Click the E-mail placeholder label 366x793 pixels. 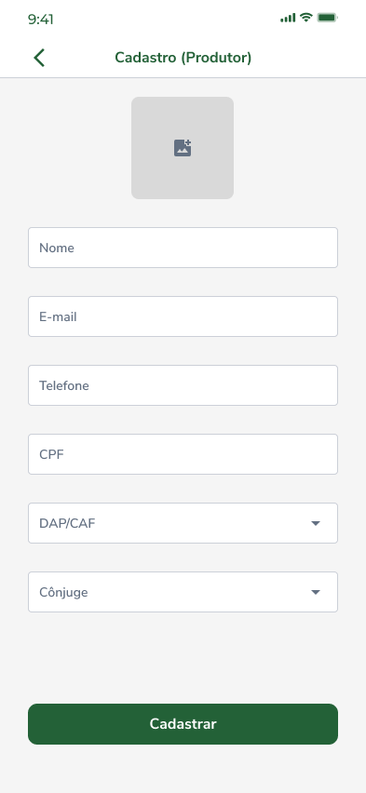59,316
